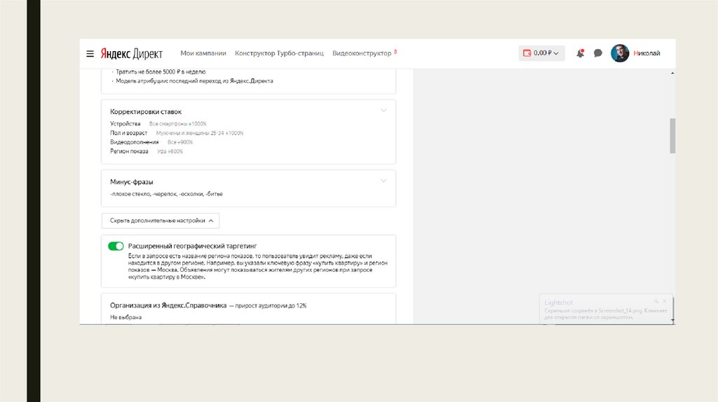The height and width of the screenshot is (402, 718).
Task: Click the Яндекс Директ logo
Action: (x=131, y=53)
